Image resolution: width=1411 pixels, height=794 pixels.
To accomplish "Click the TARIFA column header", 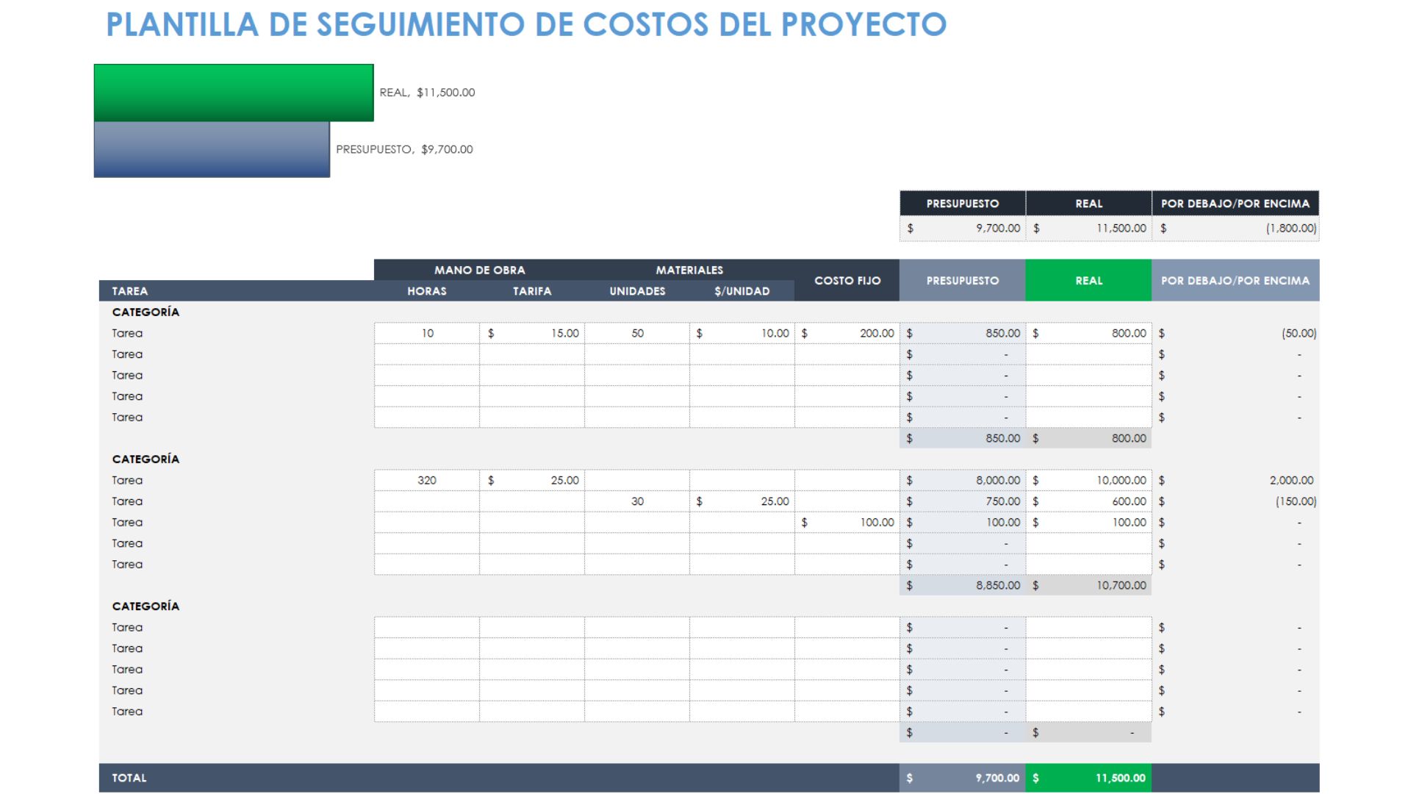I will 532,291.
